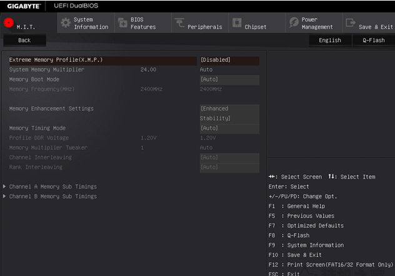Viewport: 395px width, 276px height.
Task: Expand Channel A Memory Sub Timings
Action: pos(52,187)
